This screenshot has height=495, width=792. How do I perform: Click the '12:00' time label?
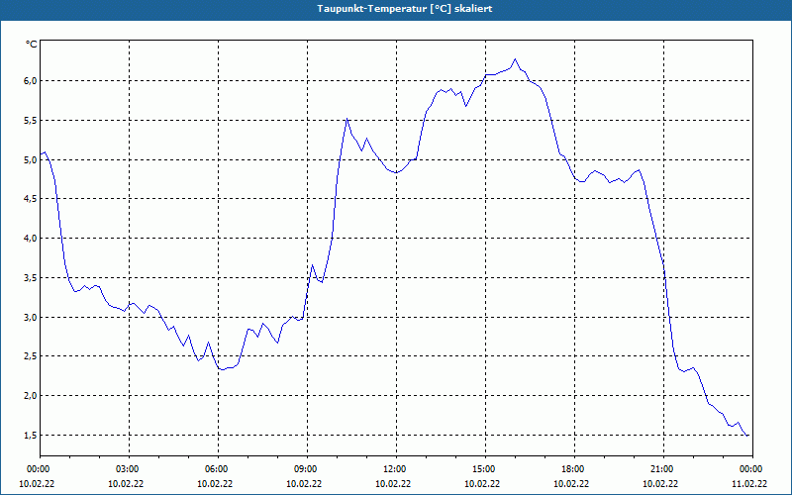click(393, 469)
